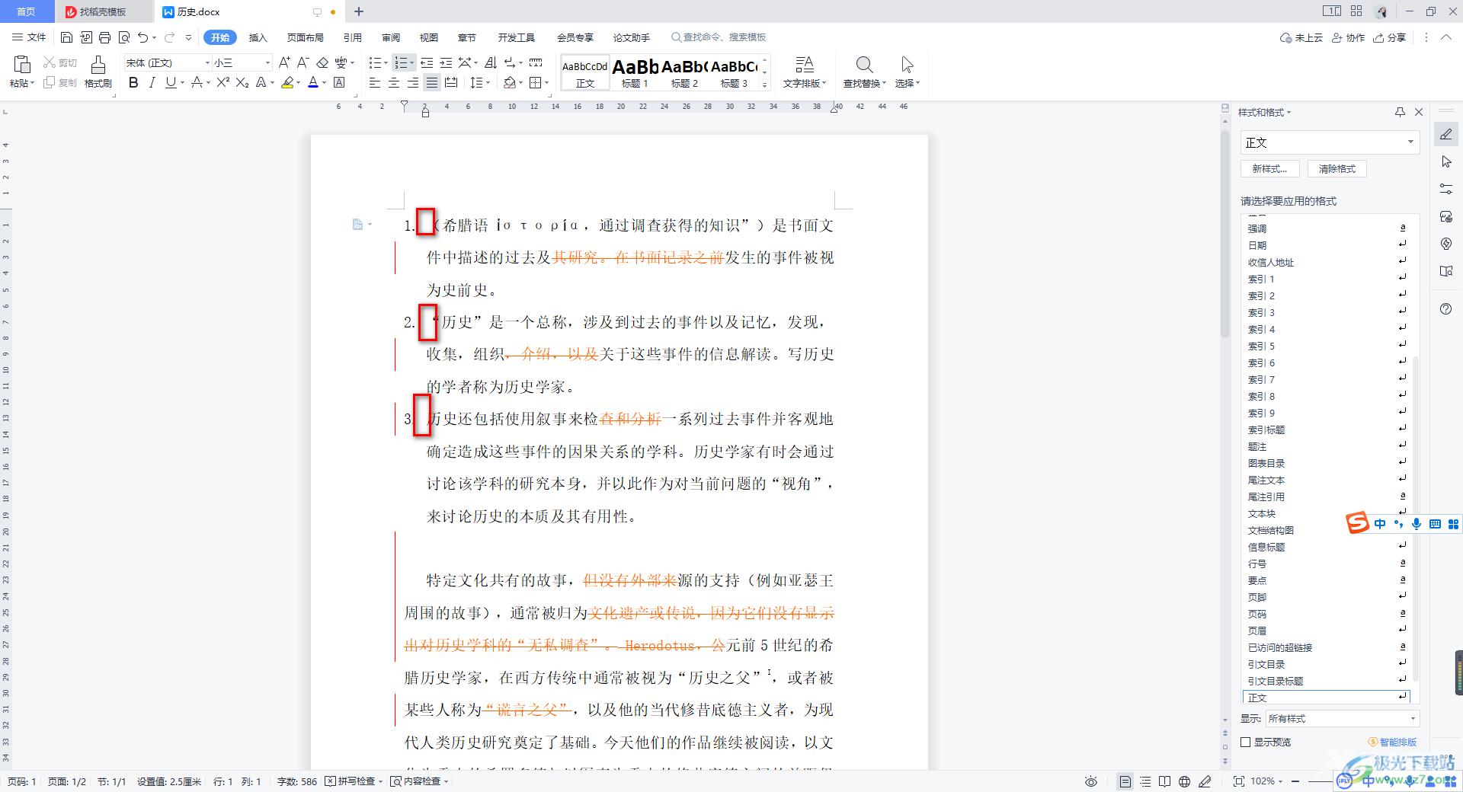
Task: Click the Print icon in quick access toolbar
Action: 104,37
